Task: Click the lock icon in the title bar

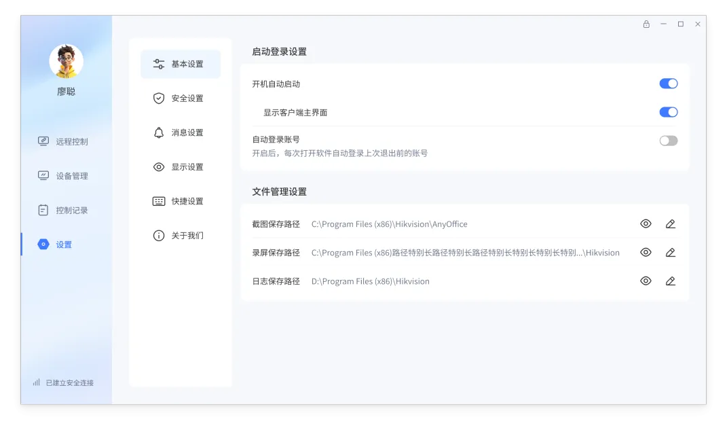Action: 646,24
